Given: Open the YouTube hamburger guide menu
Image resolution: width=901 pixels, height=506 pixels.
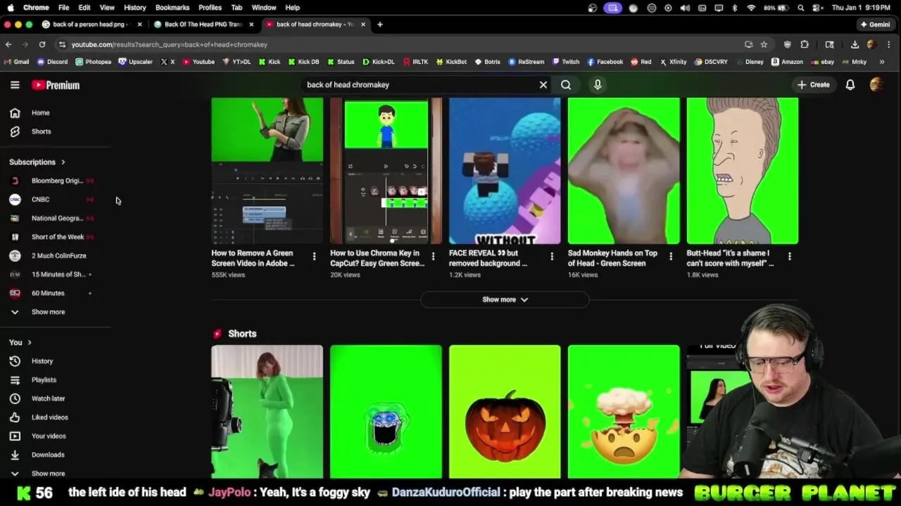Looking at the screenshot, I should [15, 85].
